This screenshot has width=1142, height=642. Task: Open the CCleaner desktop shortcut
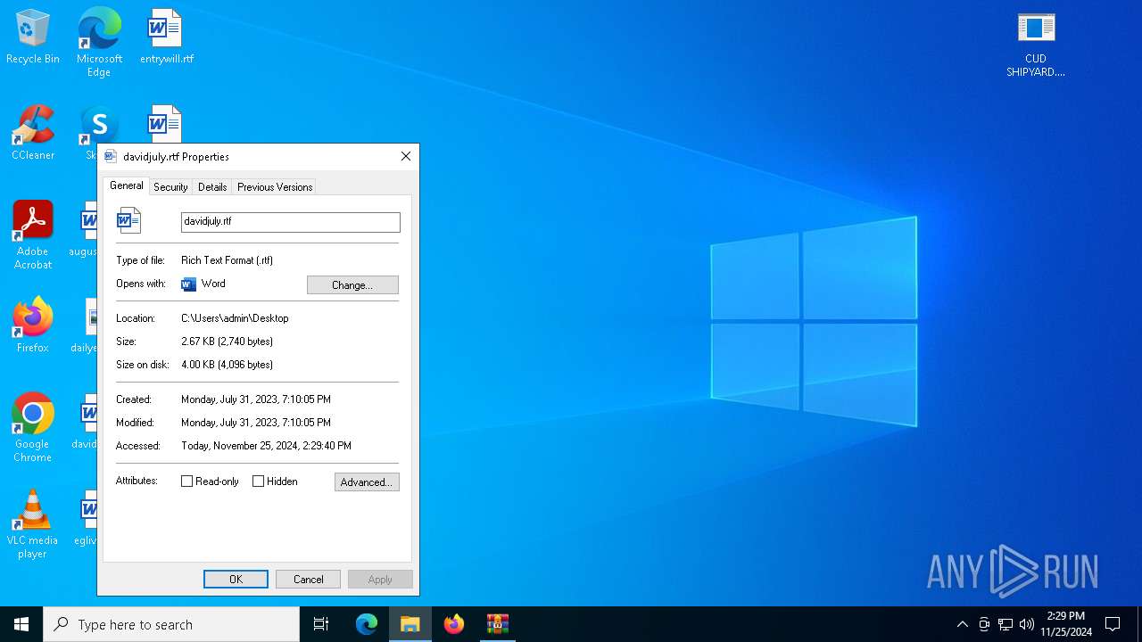tap(33, 134)
